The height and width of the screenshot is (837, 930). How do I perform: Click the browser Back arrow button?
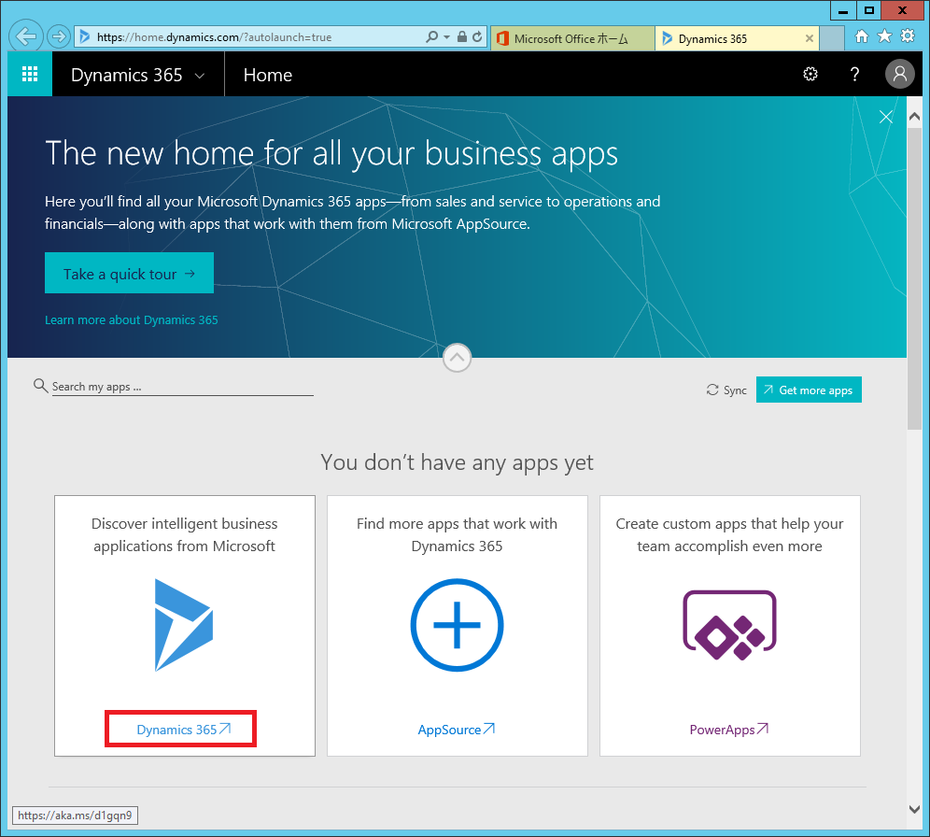tap(26, 36)
